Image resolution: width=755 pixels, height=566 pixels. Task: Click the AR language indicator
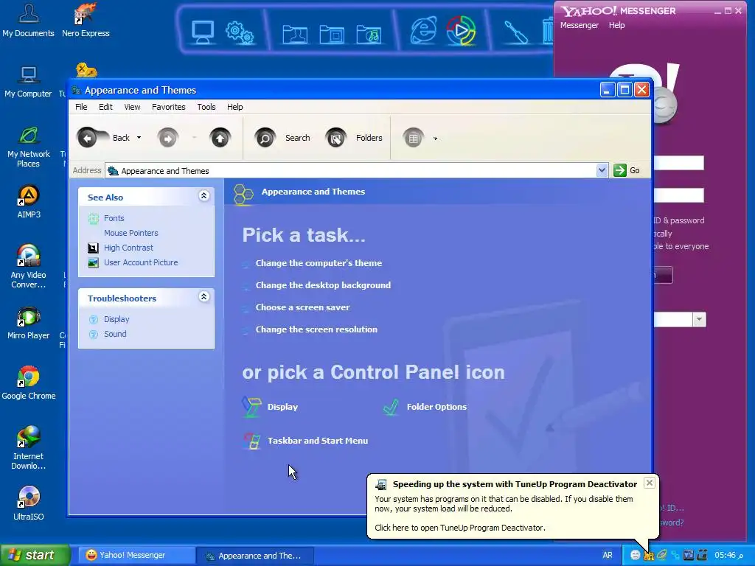pos(608,555)
